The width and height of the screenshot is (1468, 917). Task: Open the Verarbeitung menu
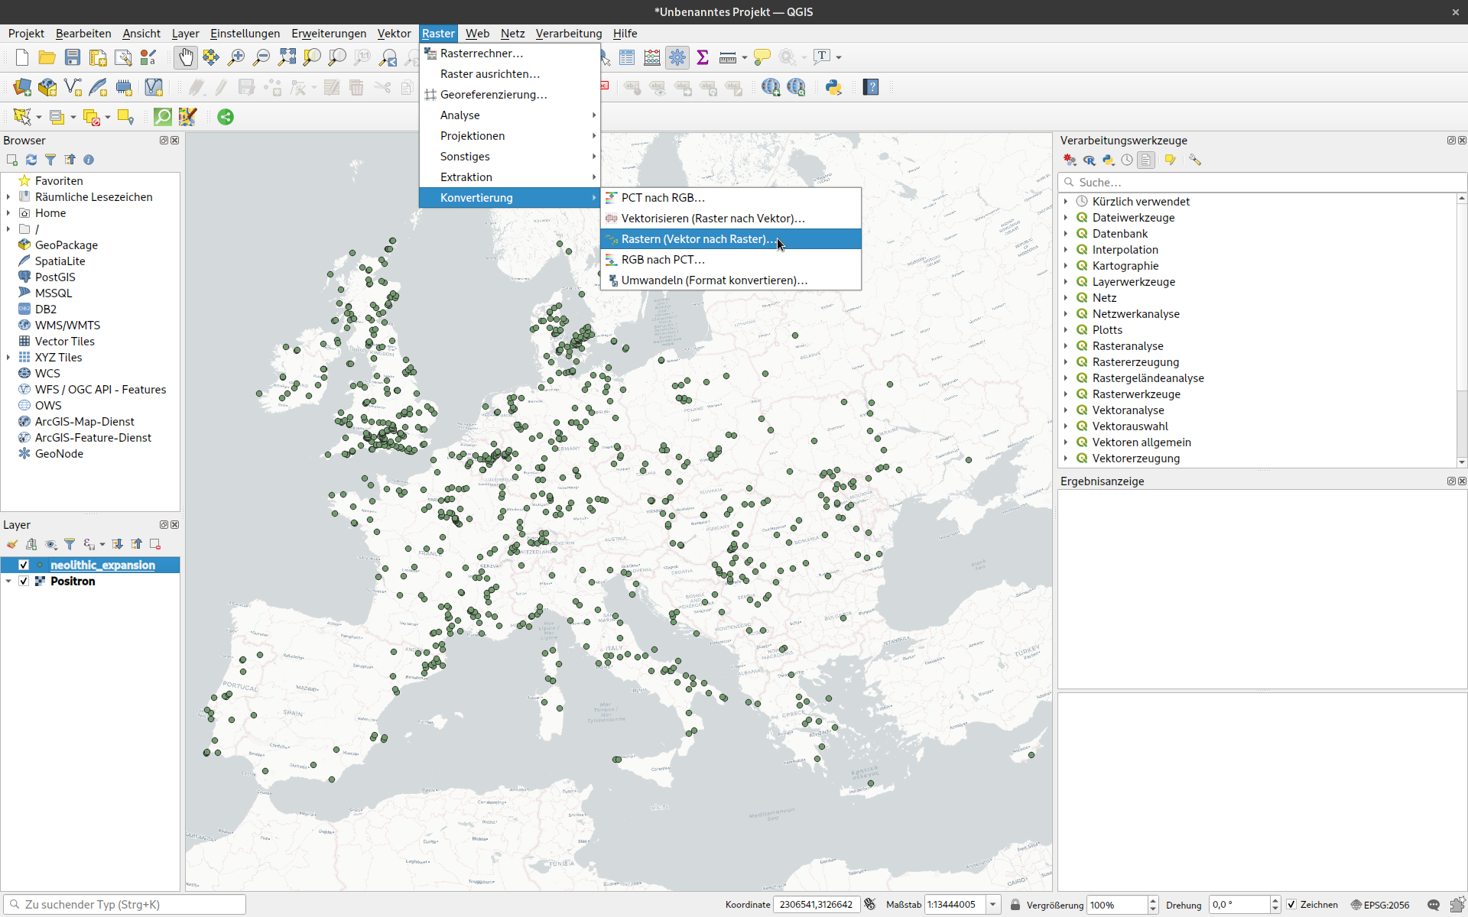point(568,34)
